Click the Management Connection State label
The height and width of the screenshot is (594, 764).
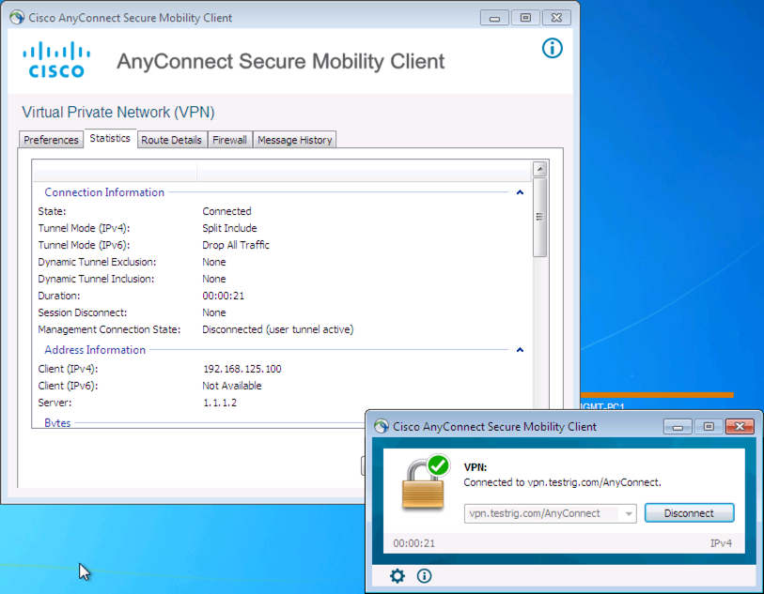[109, 329]
